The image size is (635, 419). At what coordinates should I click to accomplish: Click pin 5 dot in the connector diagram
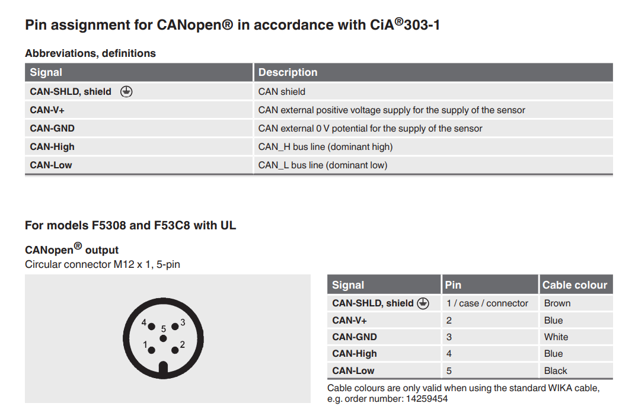coord(163,338)
